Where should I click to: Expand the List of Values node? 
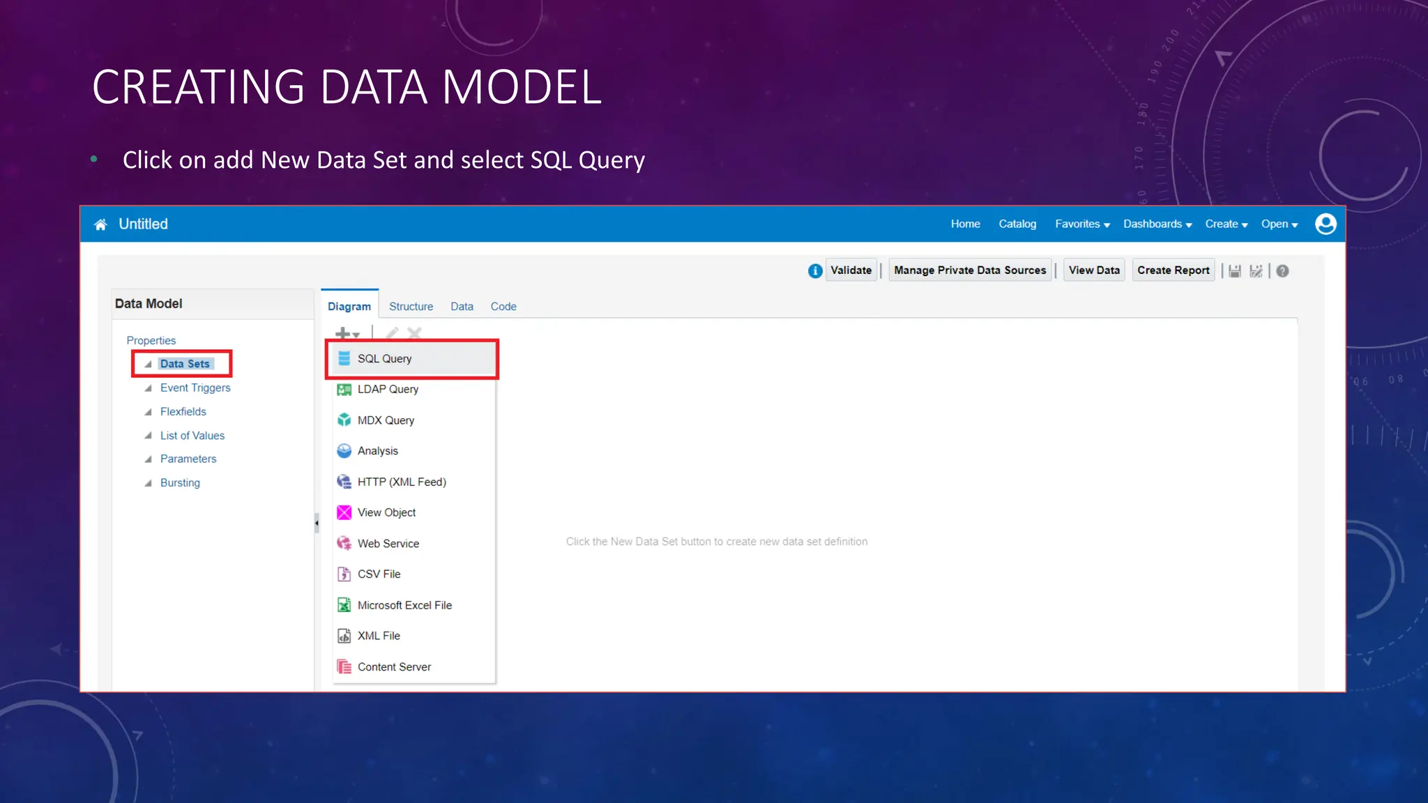pyautogui.click(x=148, y=436)
